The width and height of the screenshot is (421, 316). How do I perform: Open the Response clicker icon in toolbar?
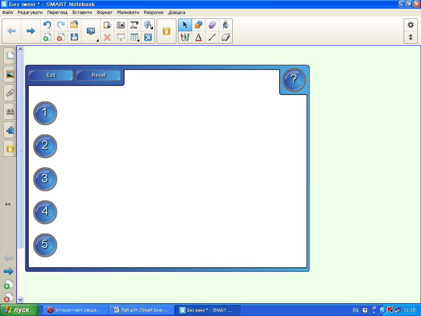(x=167, y=31)
